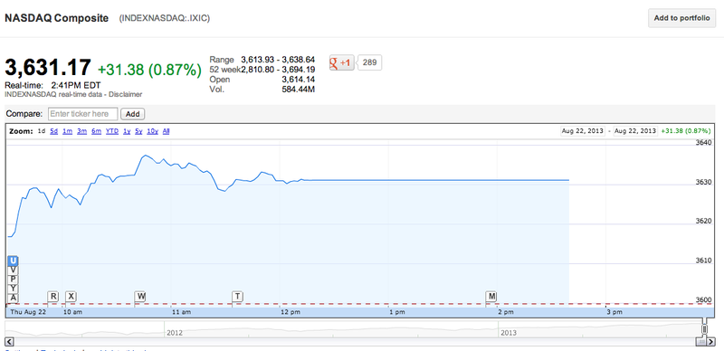Click the W news flag marker
This screenshot has width=724, height=351.
(x=140, y=296)
